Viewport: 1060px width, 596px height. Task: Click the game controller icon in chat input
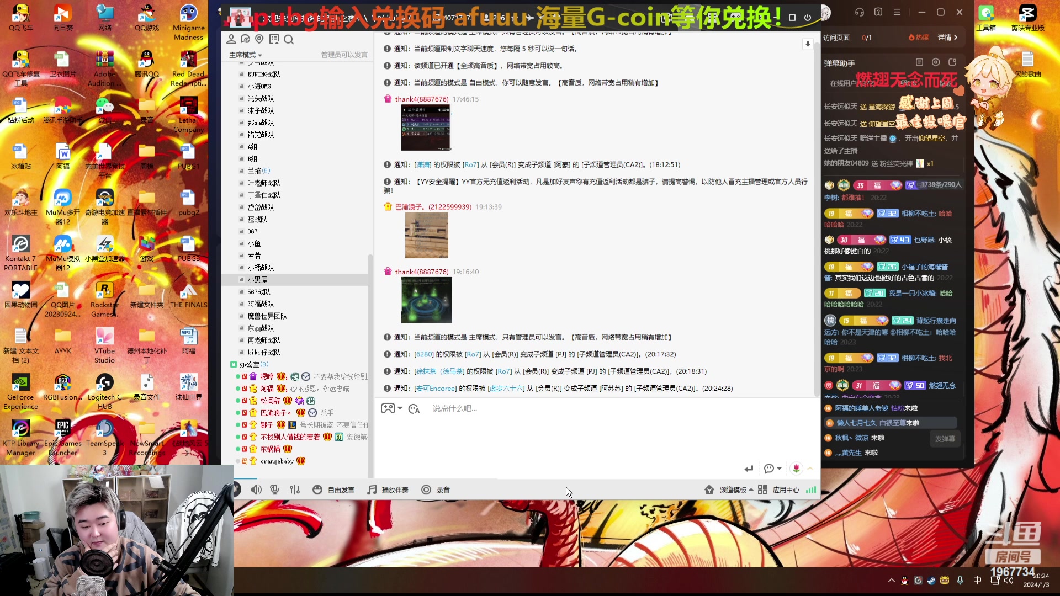388,408
